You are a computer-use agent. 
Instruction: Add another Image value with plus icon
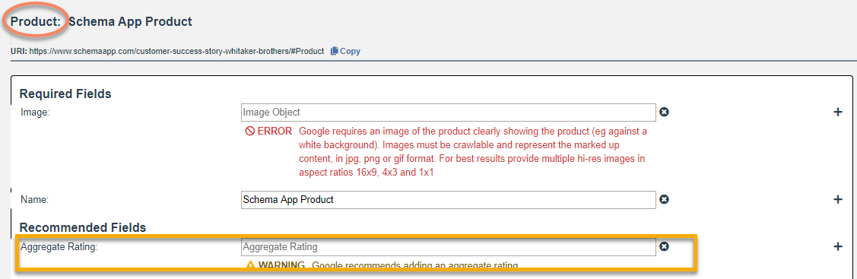837,112
